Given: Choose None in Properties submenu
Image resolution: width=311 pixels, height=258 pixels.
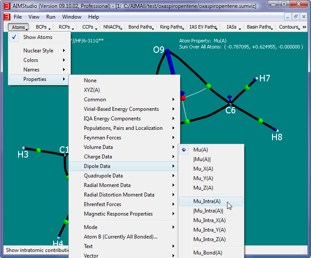Looking at the screenshot, I should (90, 81).
